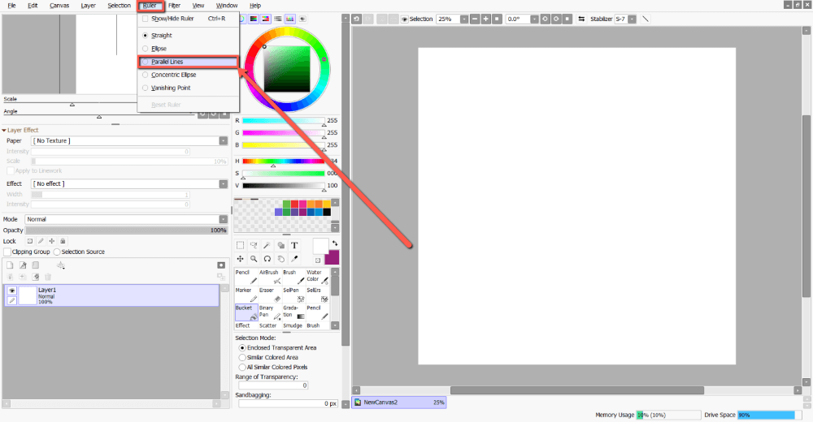Select the Hand pan tool
813x422 pixels.
coord(280,258)
